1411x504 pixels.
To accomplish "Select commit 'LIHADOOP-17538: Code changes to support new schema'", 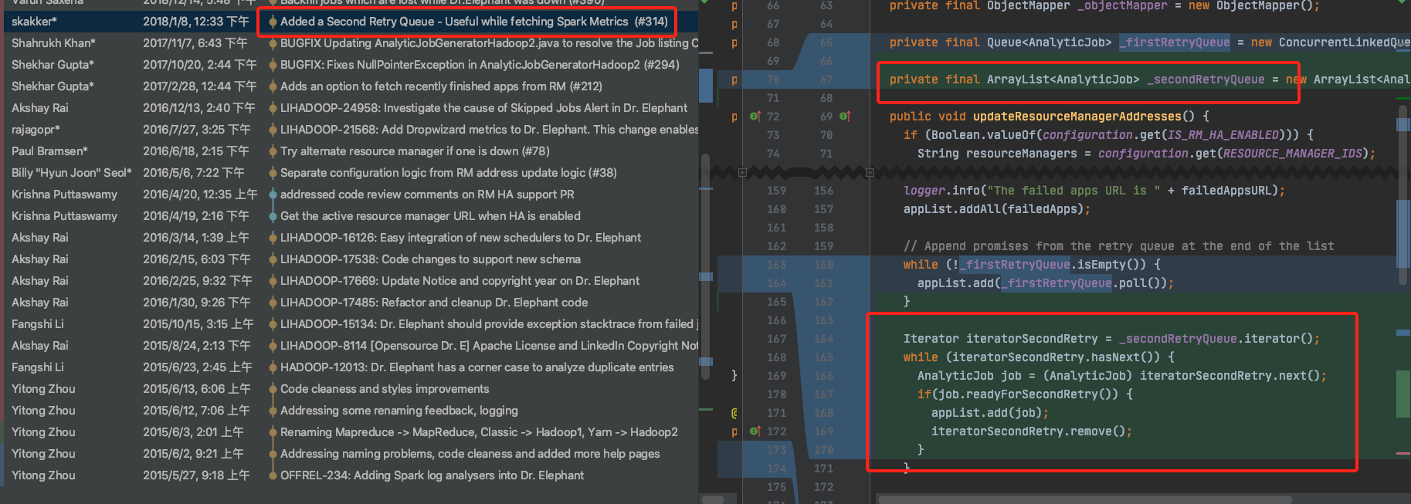I will coord(430,259).
